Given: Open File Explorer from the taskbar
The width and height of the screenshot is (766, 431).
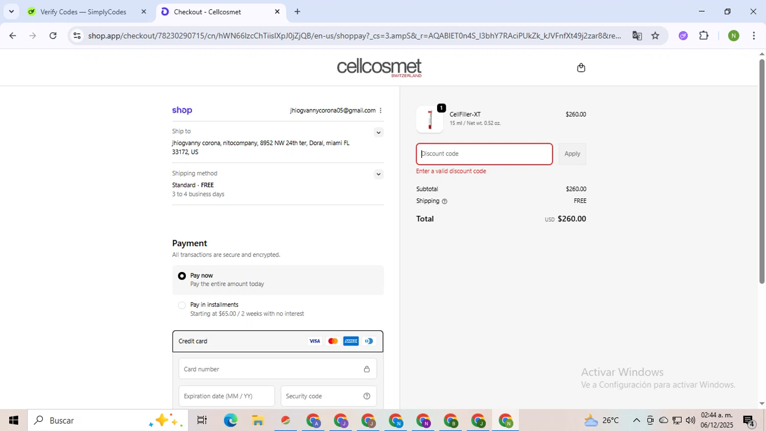Looking at the screenshot, I should point(258,420).
